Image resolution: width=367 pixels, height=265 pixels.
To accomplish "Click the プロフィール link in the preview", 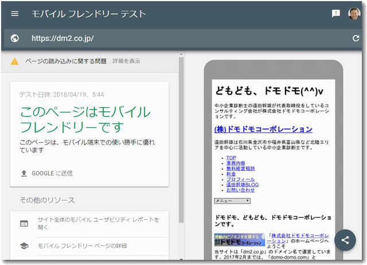I will tap(240, 180).
